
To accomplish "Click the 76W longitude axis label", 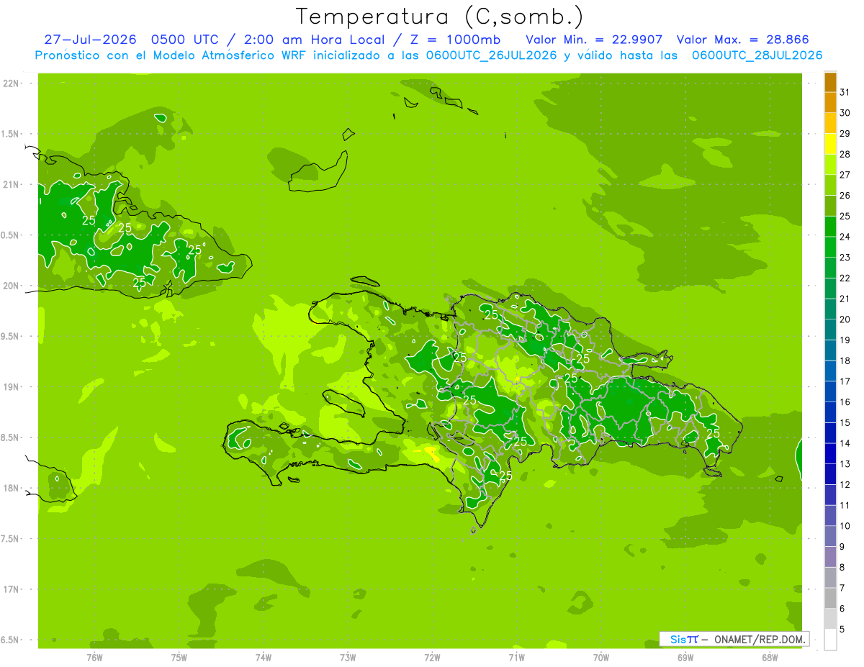I will (94, 657).
